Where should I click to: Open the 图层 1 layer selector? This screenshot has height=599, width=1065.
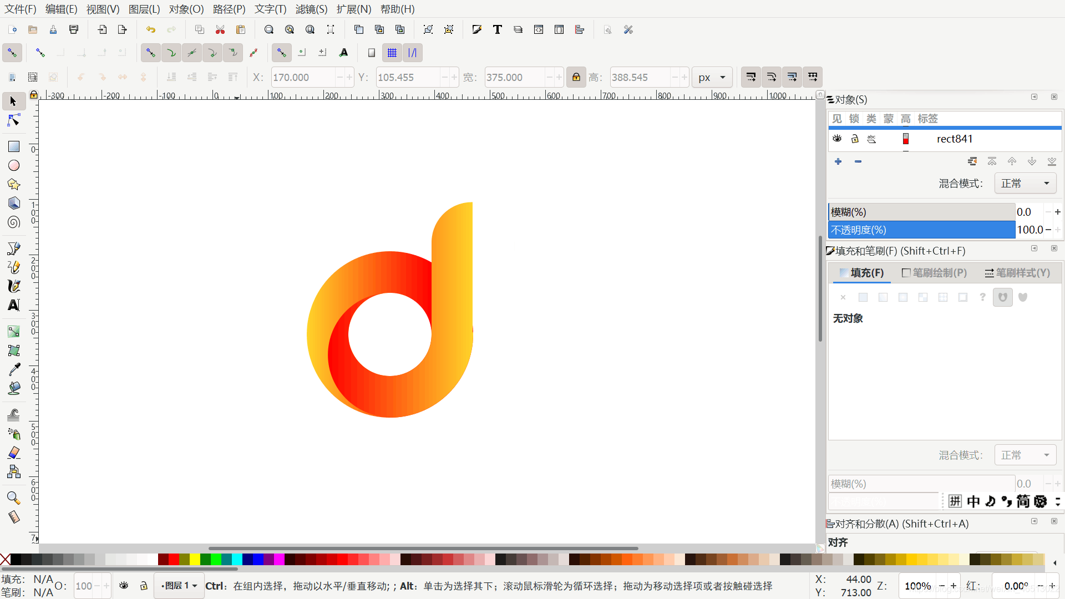click(179, 586)
